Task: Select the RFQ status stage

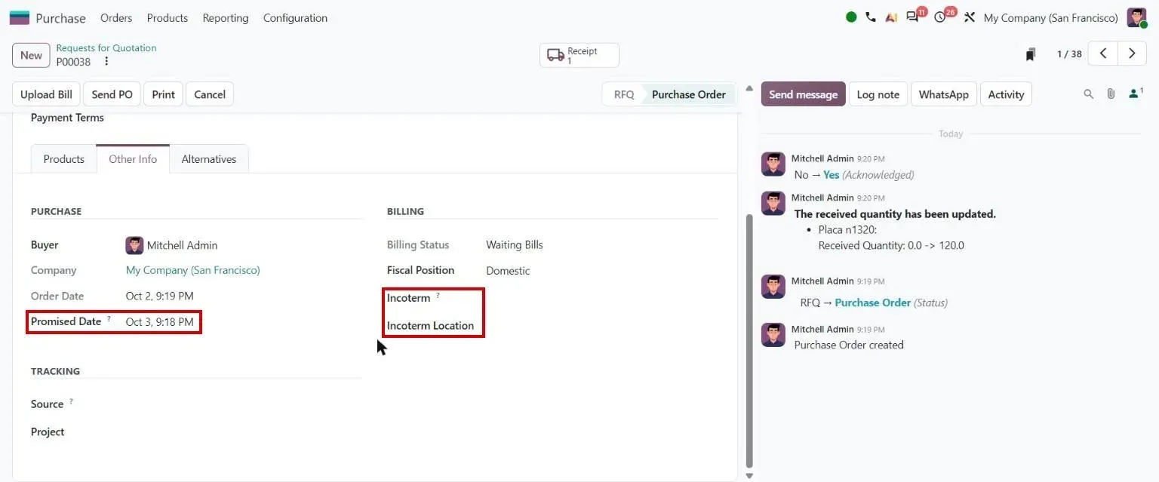Action: coord(624,94)
